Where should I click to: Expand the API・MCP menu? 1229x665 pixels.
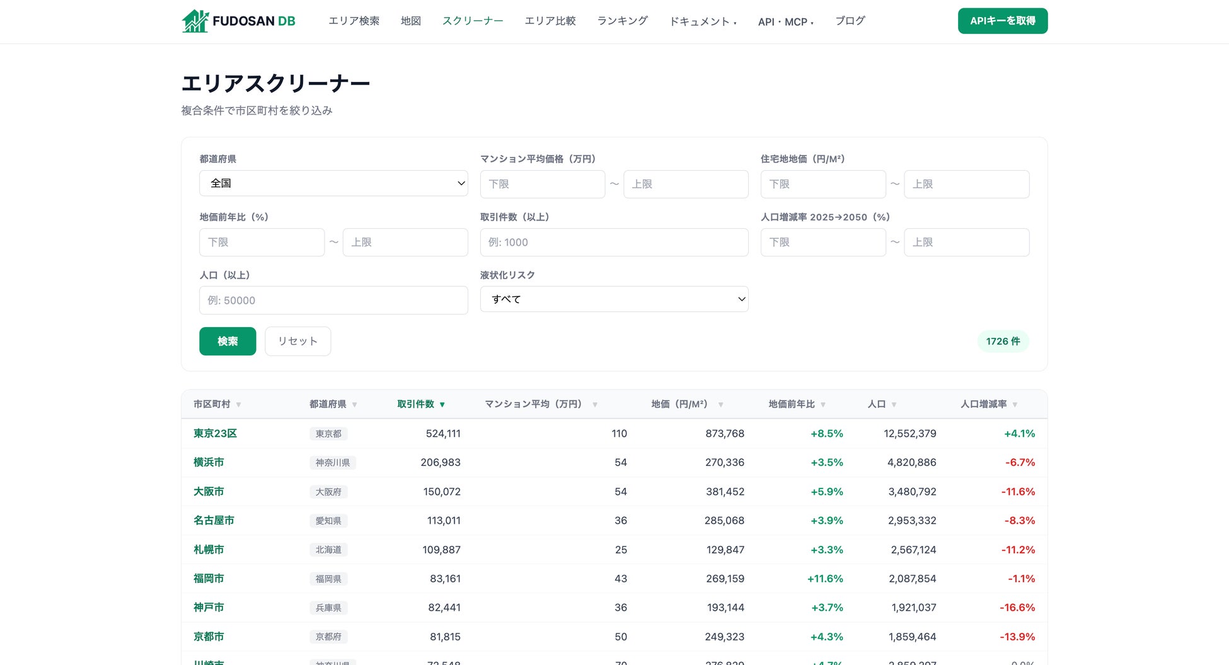tap(785, 21)
